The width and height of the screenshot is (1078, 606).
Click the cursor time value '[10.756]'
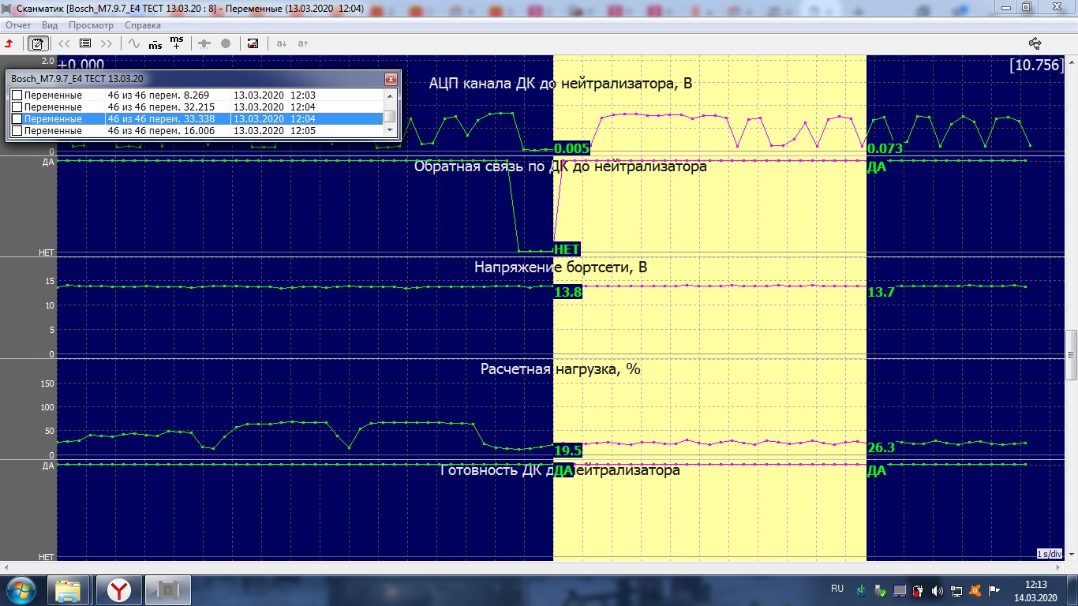click(x=1036, y=65)
